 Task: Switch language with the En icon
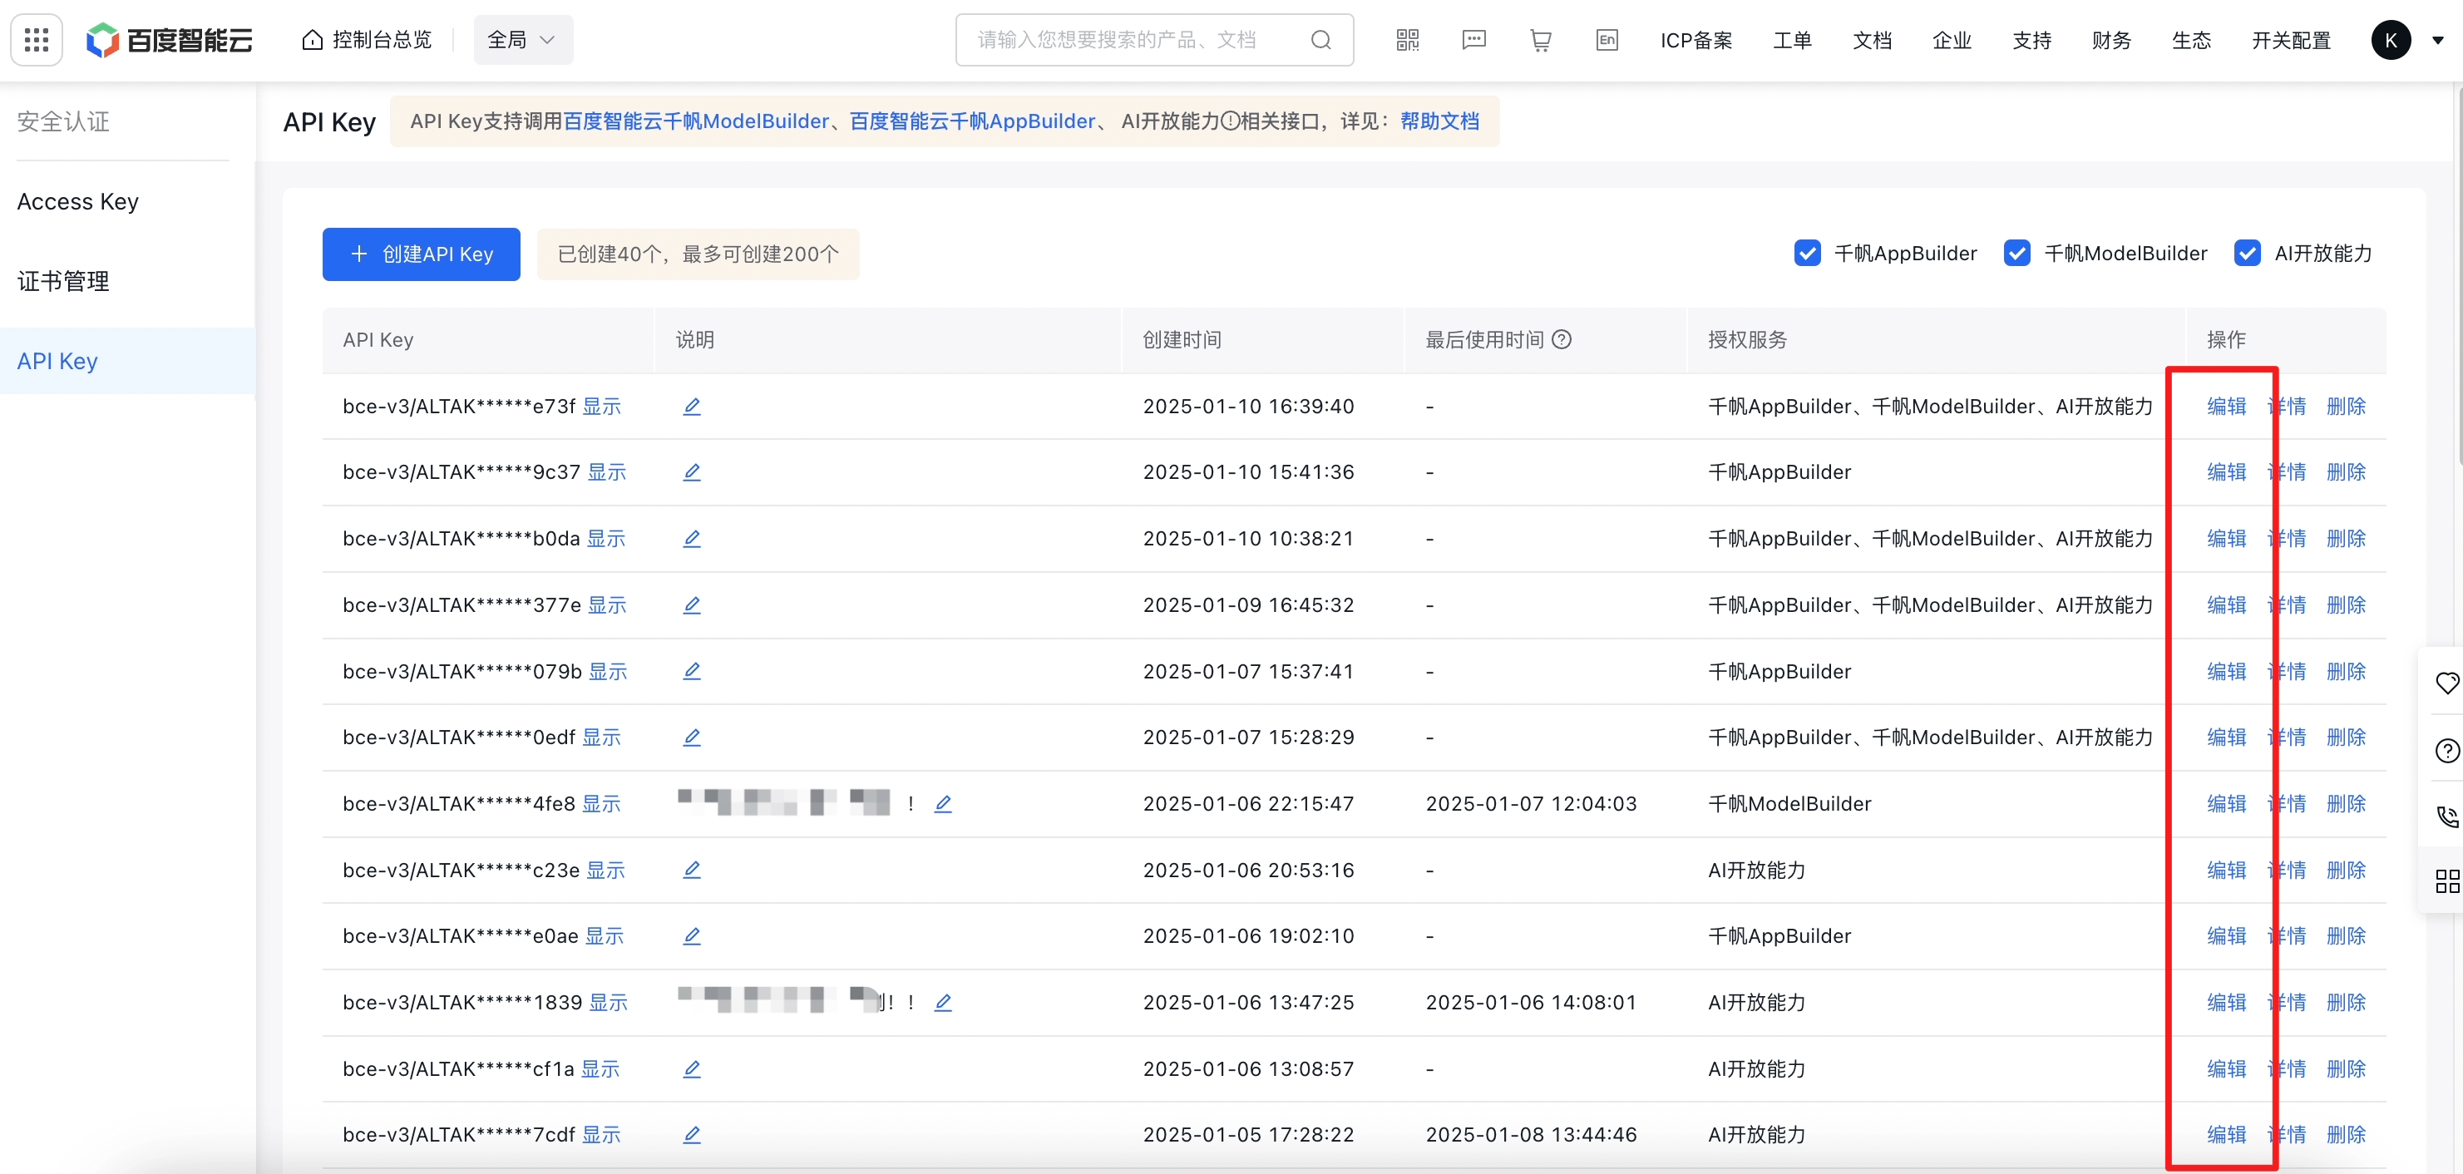tap(1607, 40)
